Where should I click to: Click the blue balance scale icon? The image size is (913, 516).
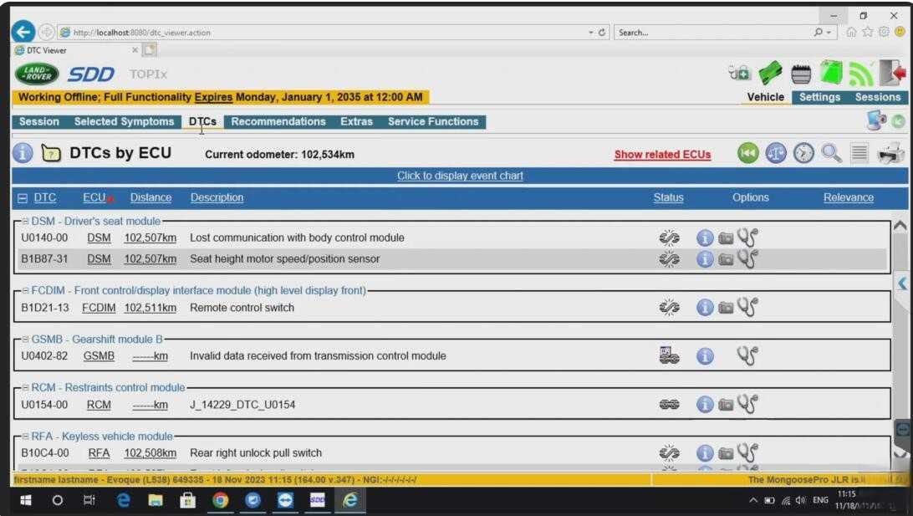(776, 153)
